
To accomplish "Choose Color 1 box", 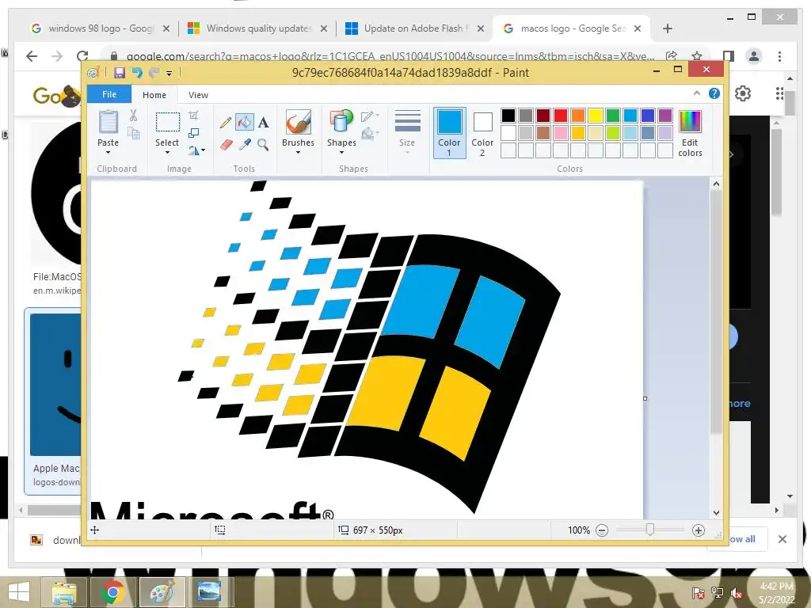I will (x=450, y=133).
